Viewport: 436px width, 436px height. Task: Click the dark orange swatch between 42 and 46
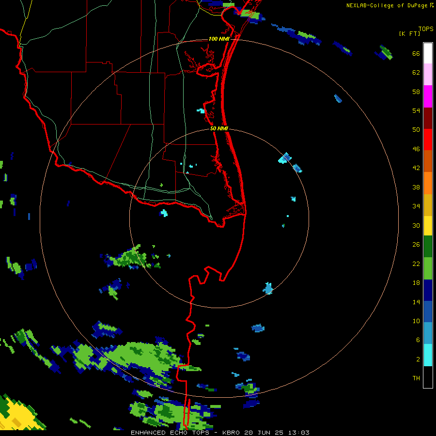[428, 161]
